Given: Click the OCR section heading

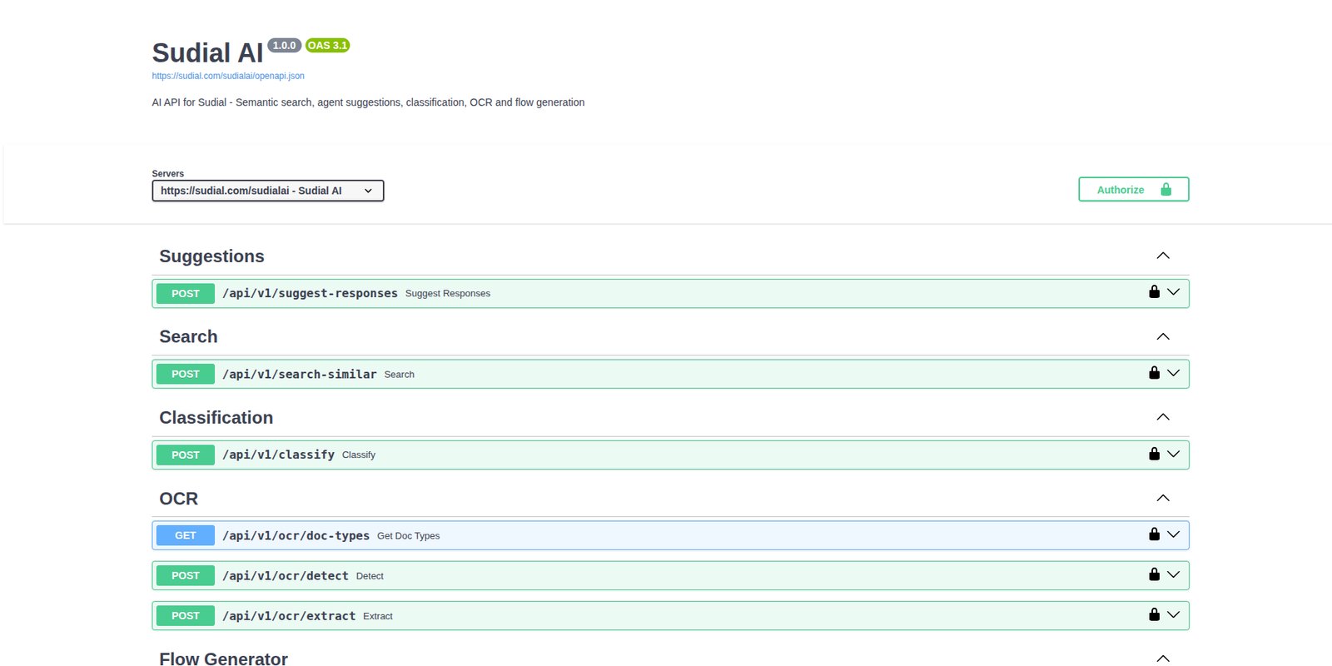Looking at the screenshot, I should click(x=179, y=498).
